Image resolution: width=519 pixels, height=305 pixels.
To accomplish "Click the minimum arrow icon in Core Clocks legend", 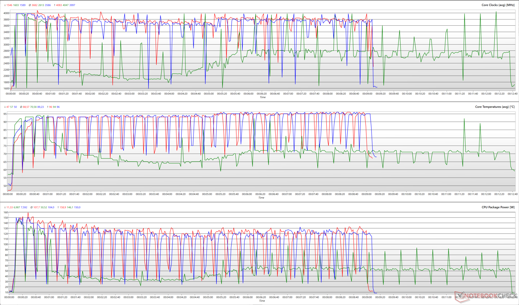I will [x=5, y=5].
